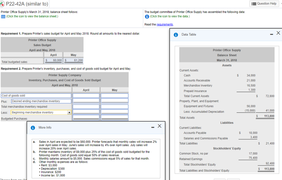Click 'Income tax: $1,600' in More Info
Image resolution: width=282 pixels, height=180 pixels.
coord(53,176)
